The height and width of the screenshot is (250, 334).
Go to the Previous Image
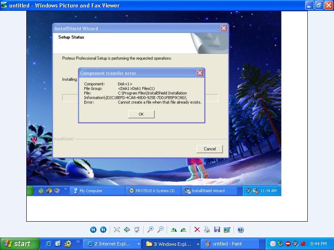click(x=93, y=230)
